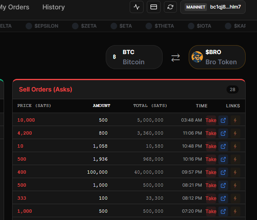The width and height of the screenshot is (257, 220).
Task: Choose the BTC Bitcoin selector
Action: [134, 57]
